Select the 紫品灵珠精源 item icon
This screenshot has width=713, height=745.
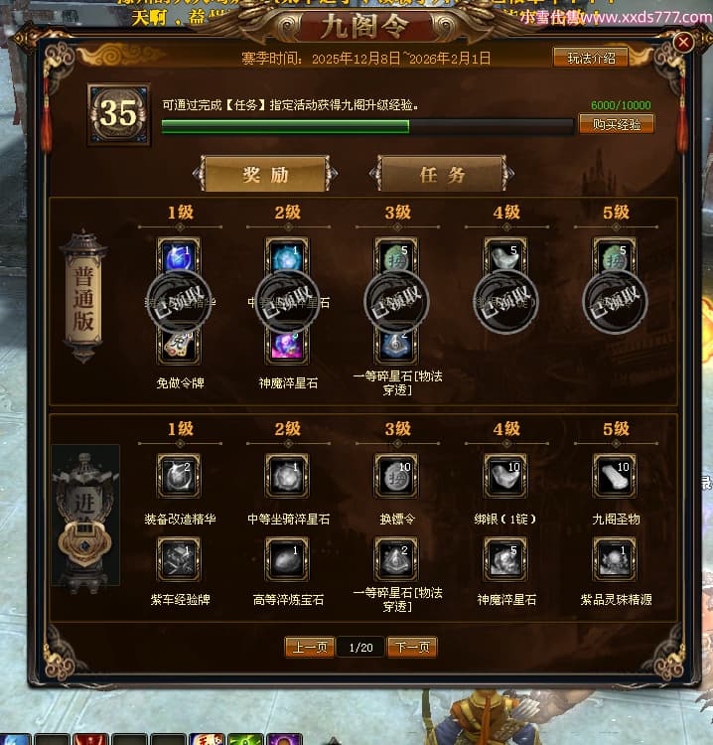615,559
